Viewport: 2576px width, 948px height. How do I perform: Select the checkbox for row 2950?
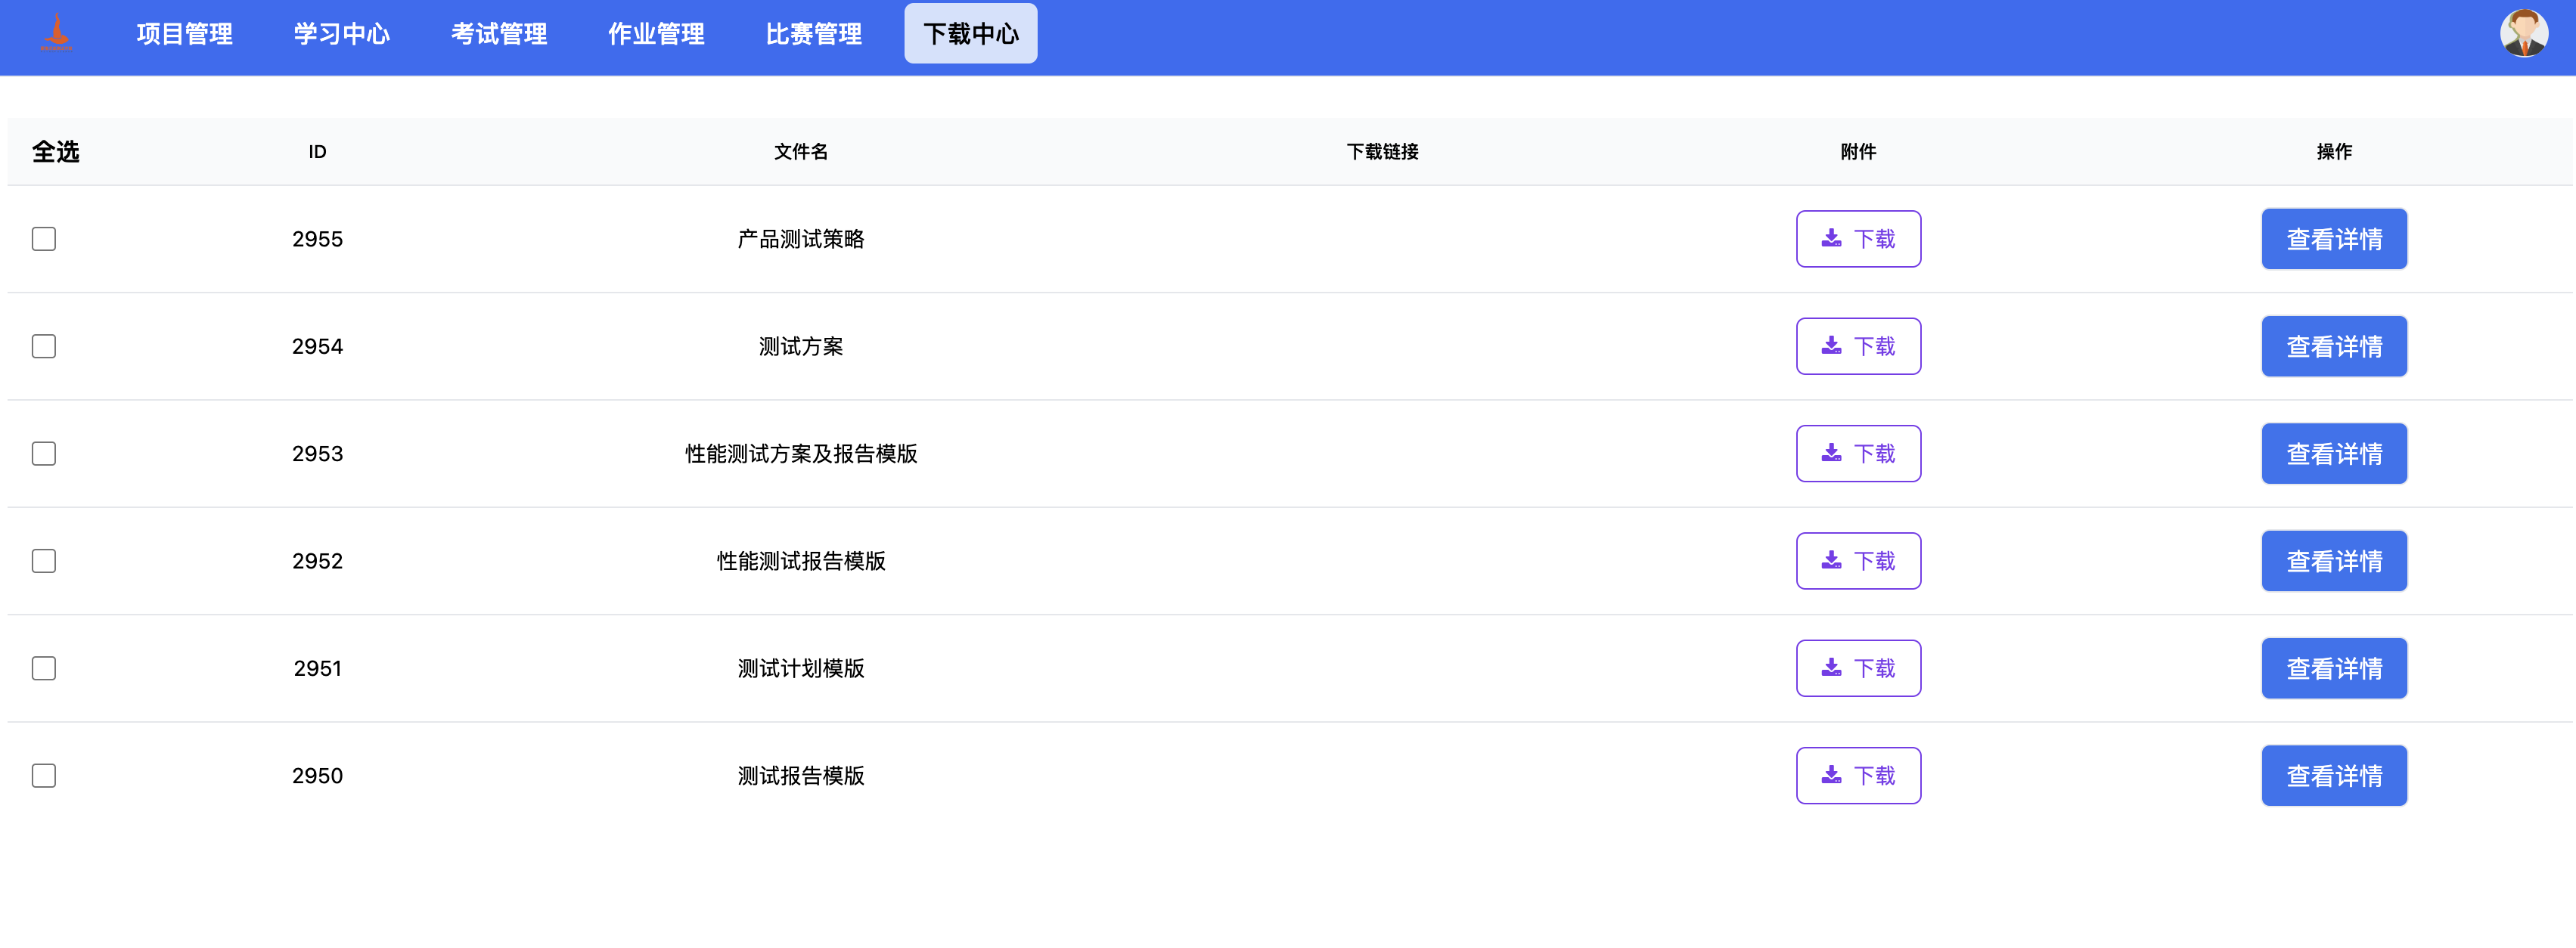[44, 776]
